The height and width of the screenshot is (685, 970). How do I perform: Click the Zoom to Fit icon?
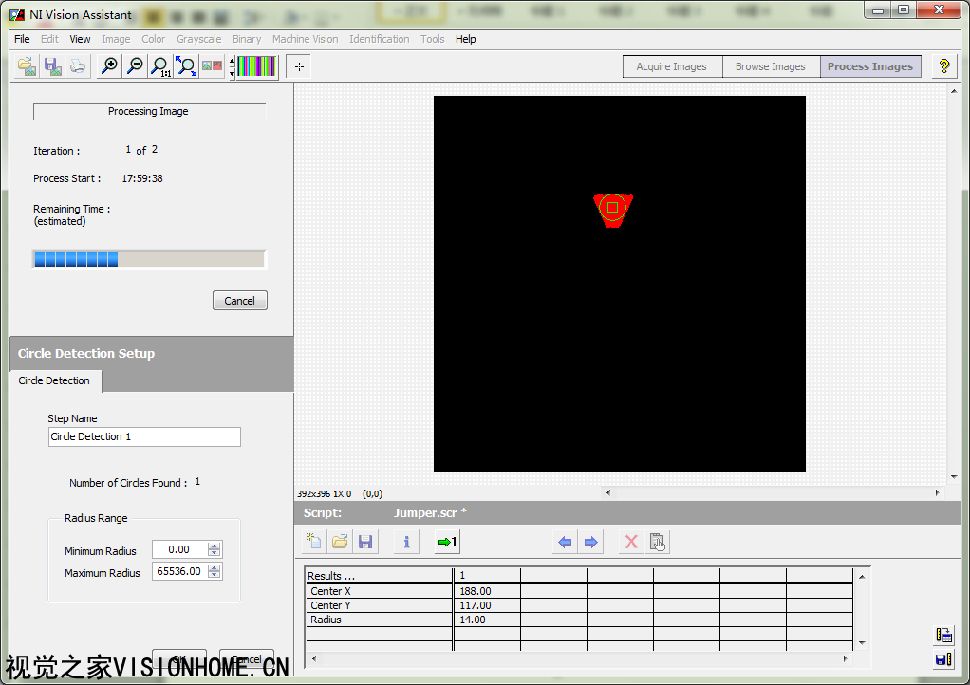coord(187,66)
